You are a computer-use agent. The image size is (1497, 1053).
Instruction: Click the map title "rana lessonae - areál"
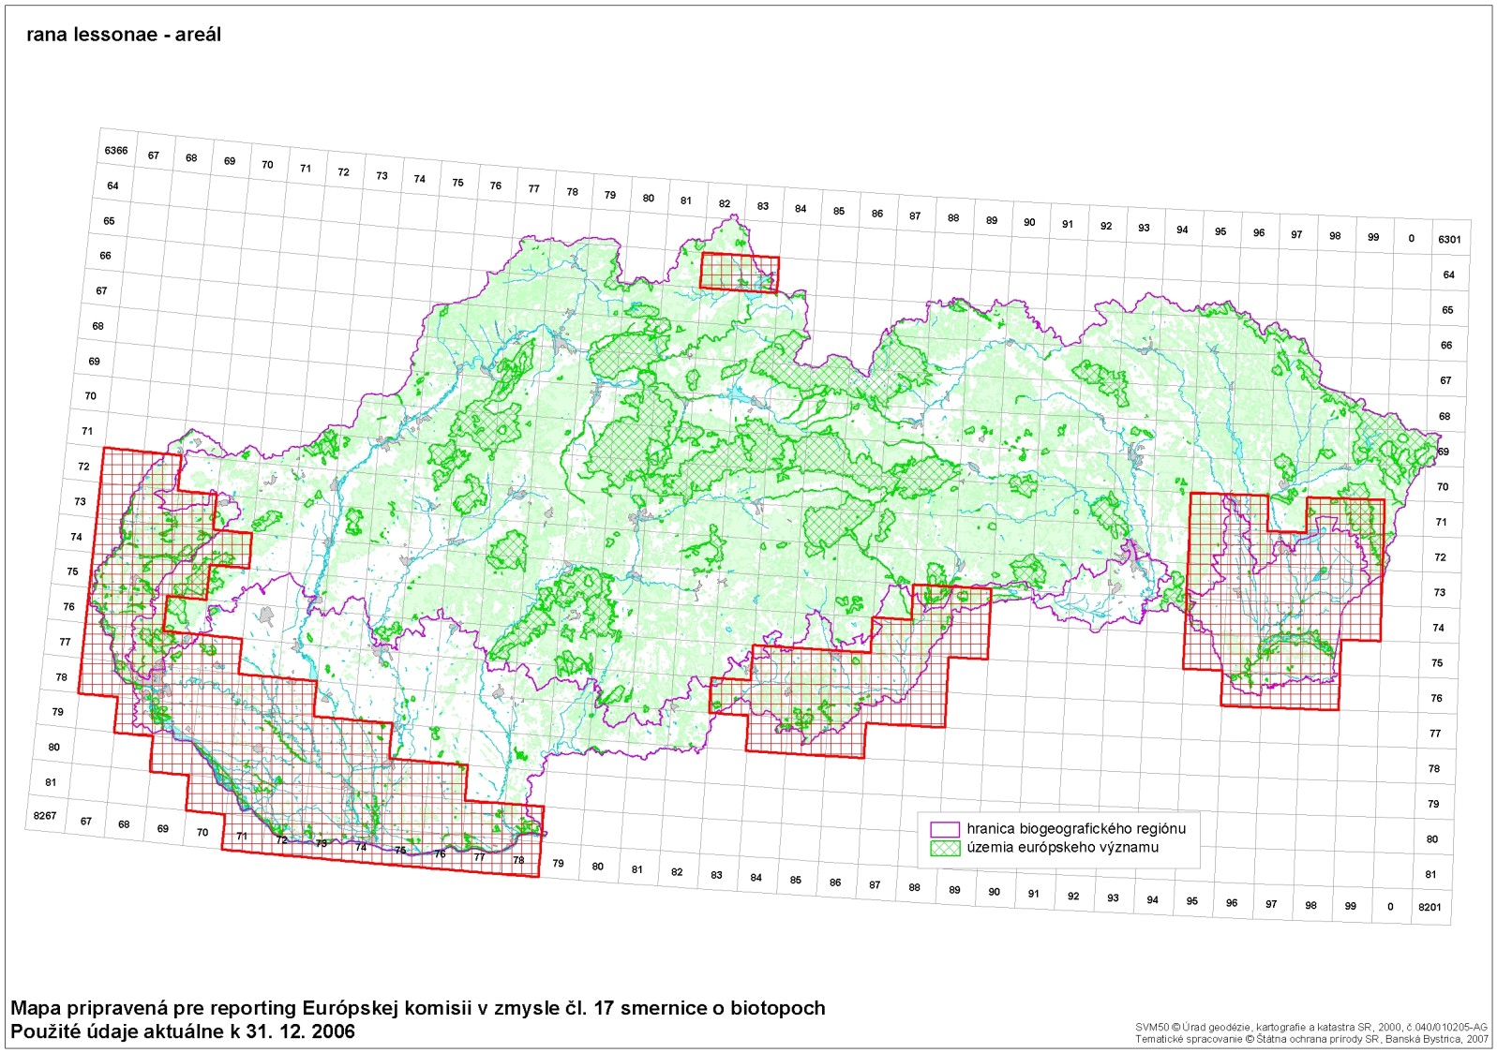pos(124,35)
